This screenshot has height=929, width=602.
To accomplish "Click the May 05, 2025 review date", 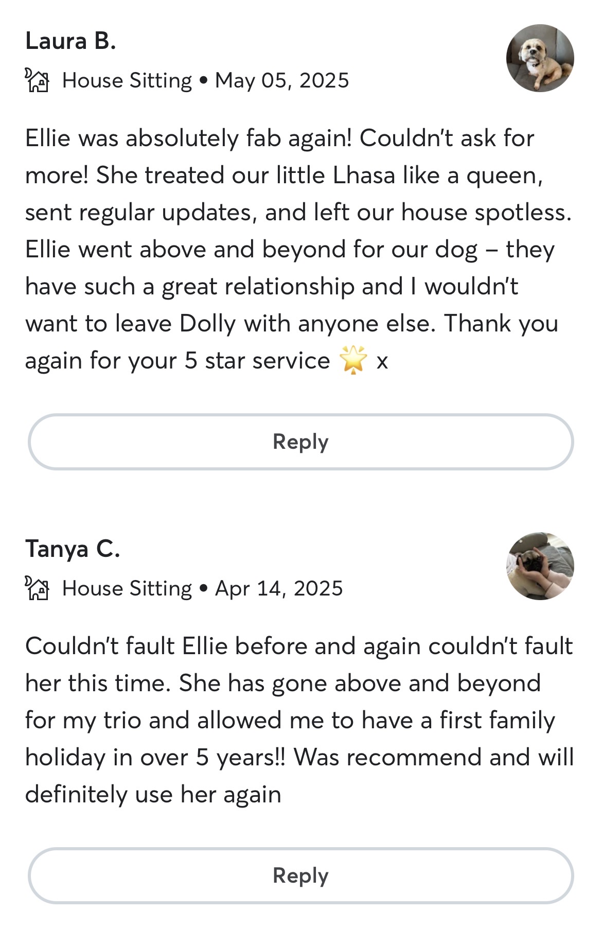I will click(x=282, y=81).
